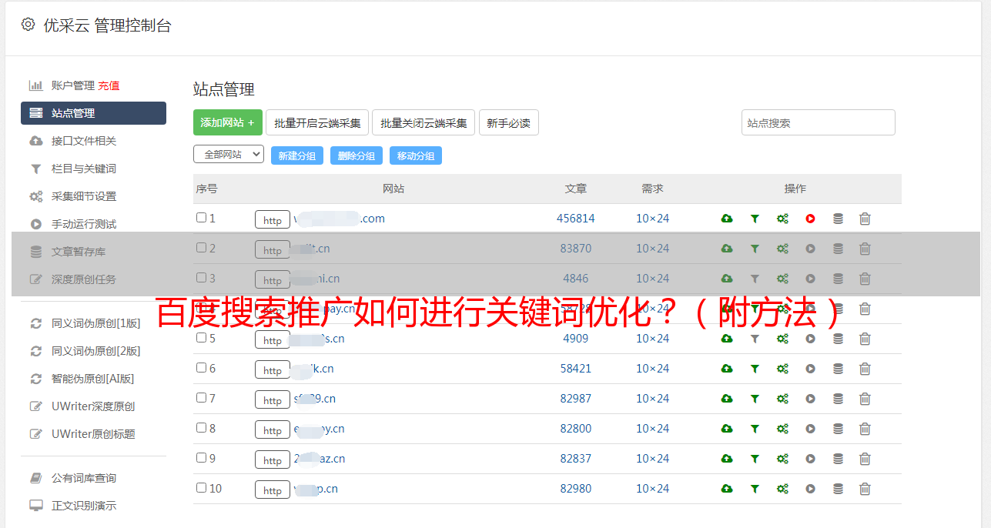Click the red play icon in row 1
Image resolution: width=991 pixels, height=528 pixels.
[x=810, y=219]
